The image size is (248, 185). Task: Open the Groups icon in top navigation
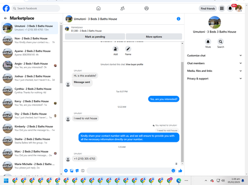[x=146, y=8]
